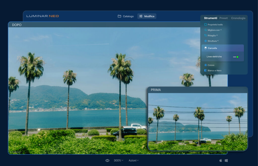Expand the Azioni dropdown menu

134,160
